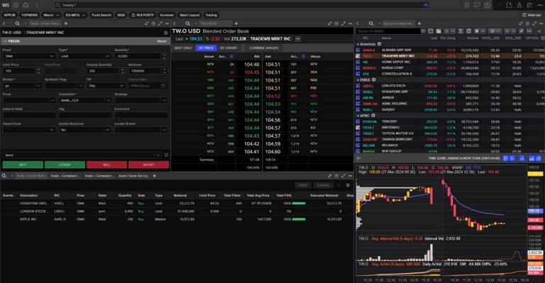Click the red SHORT button

point(148,165)
